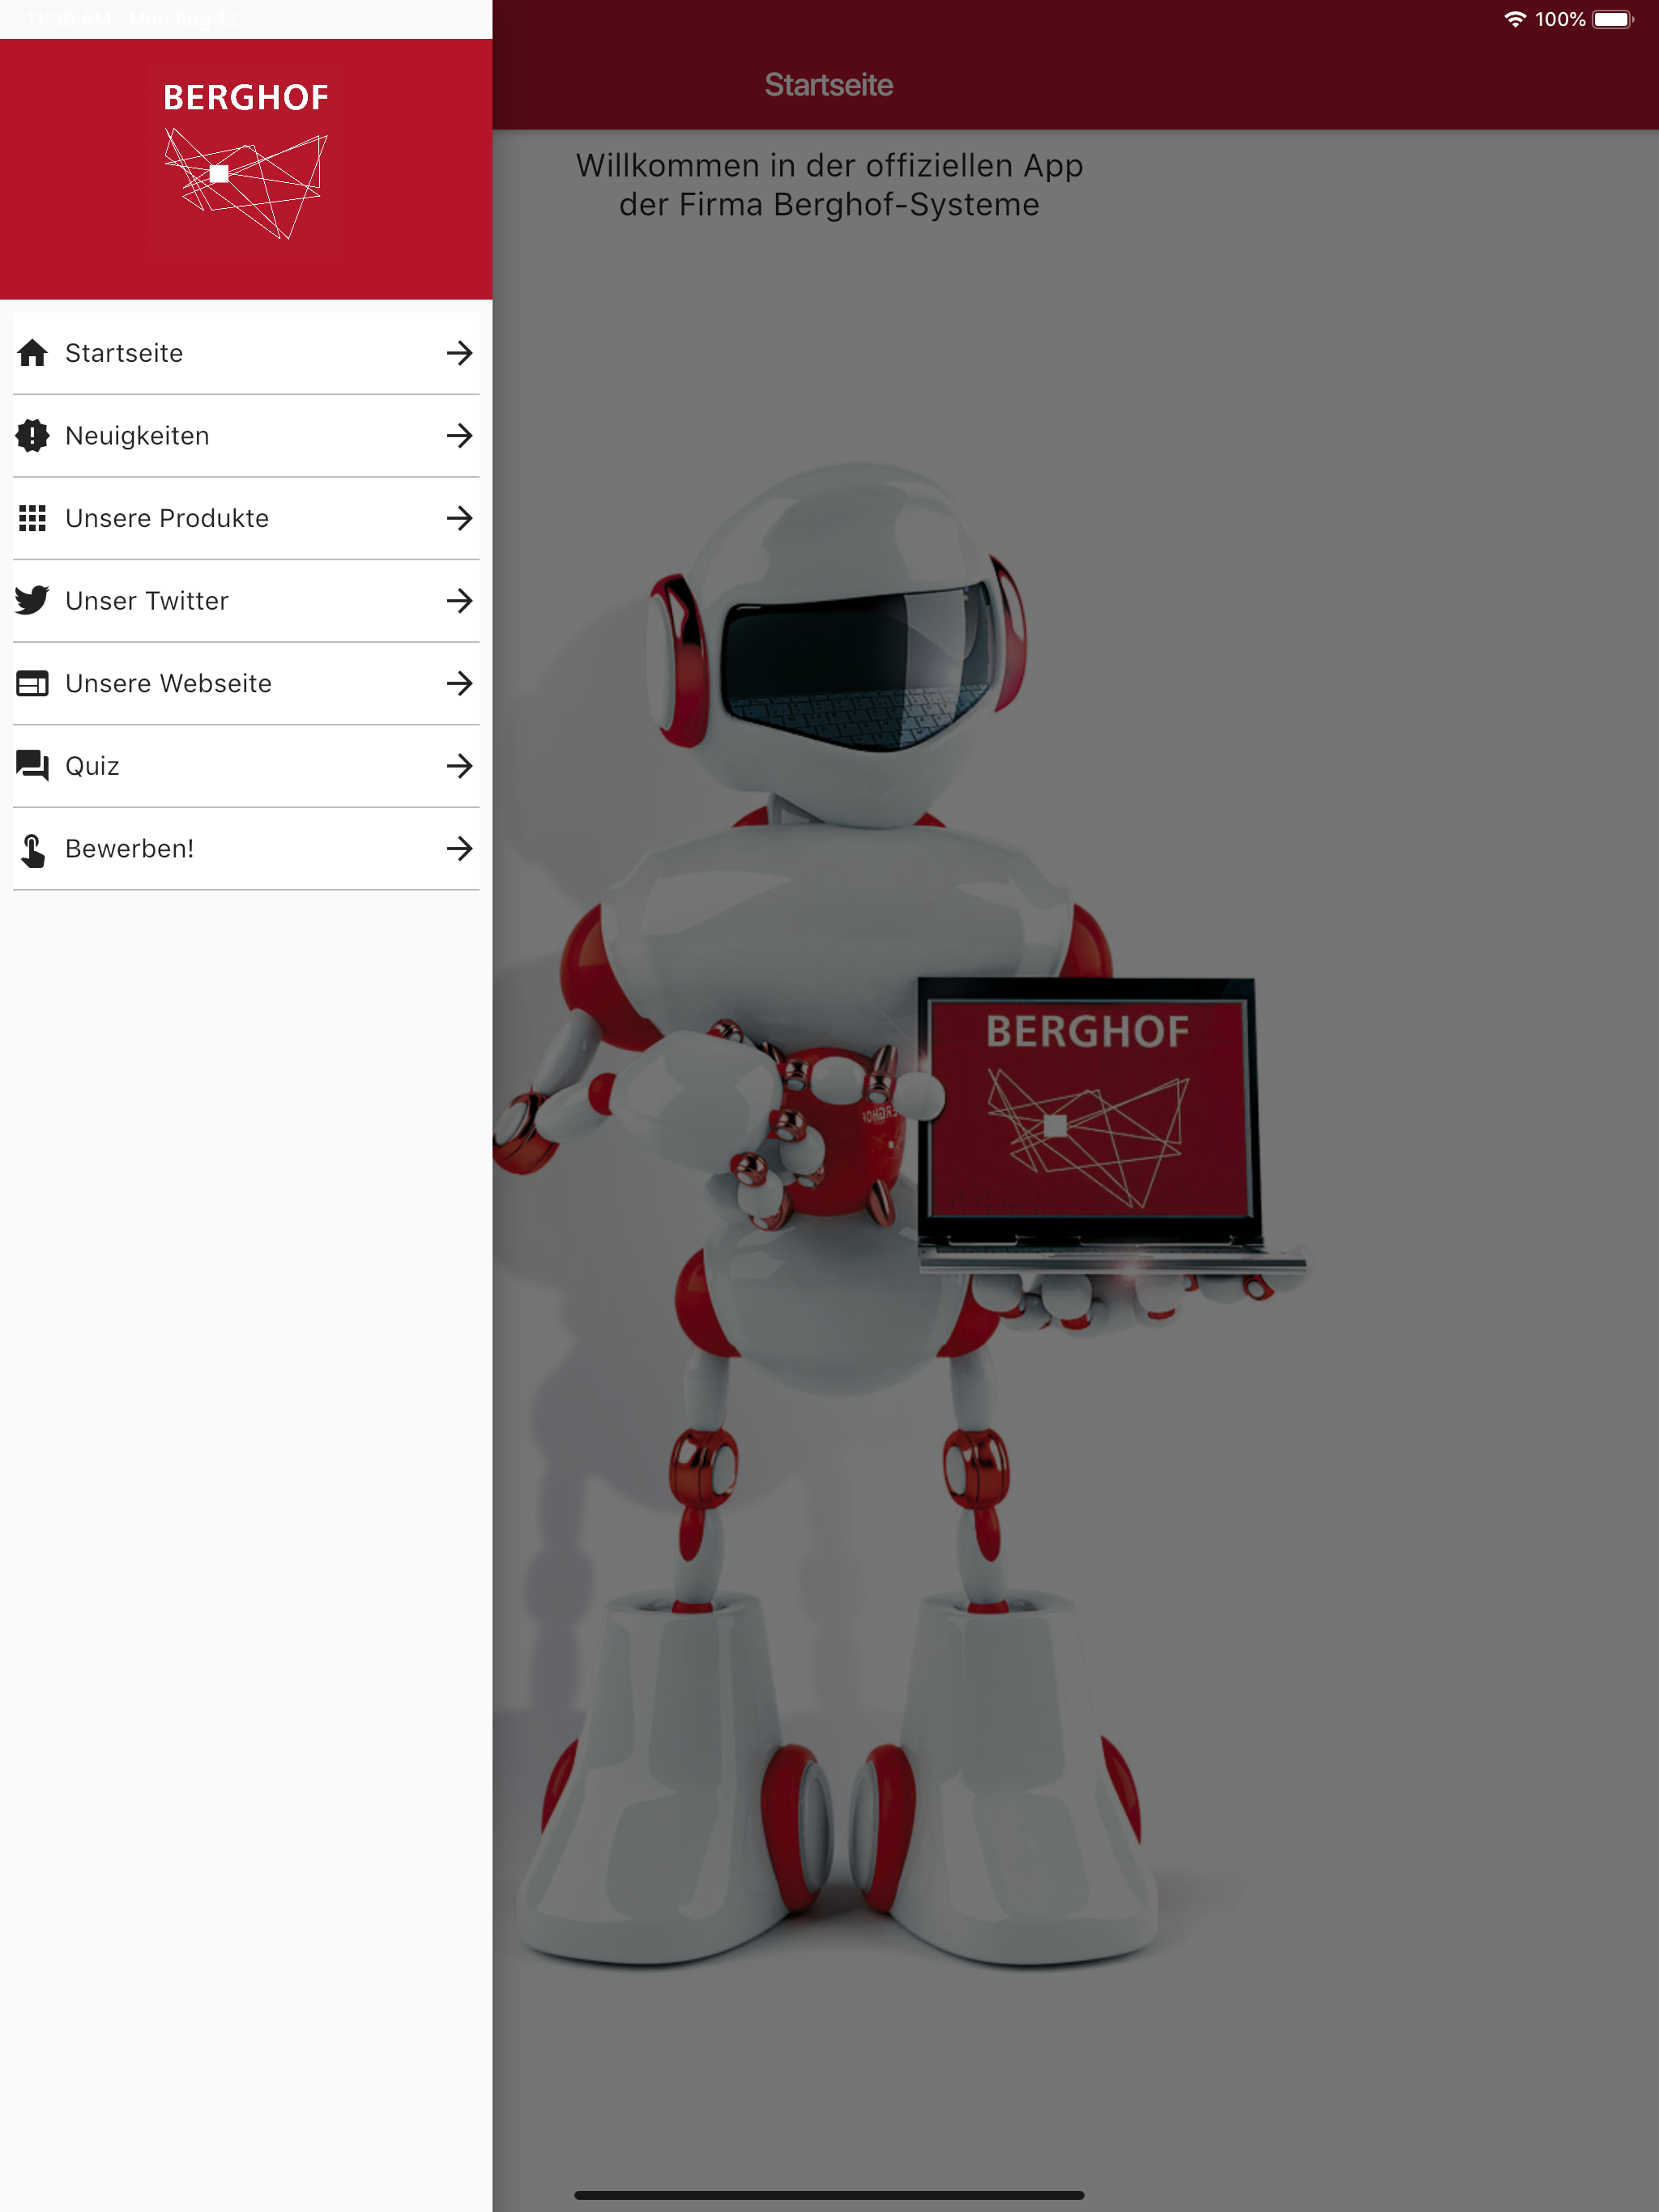Screen dimensions: 1659x2212
Task: Tap the arrow on the Quiz row
Action: click(459, 766)
